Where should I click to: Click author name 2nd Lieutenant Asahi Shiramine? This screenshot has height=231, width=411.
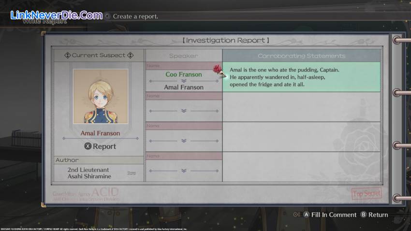[x=89, y=173]
